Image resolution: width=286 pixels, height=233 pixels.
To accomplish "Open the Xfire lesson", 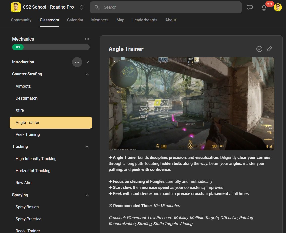I will pos(51,110).
